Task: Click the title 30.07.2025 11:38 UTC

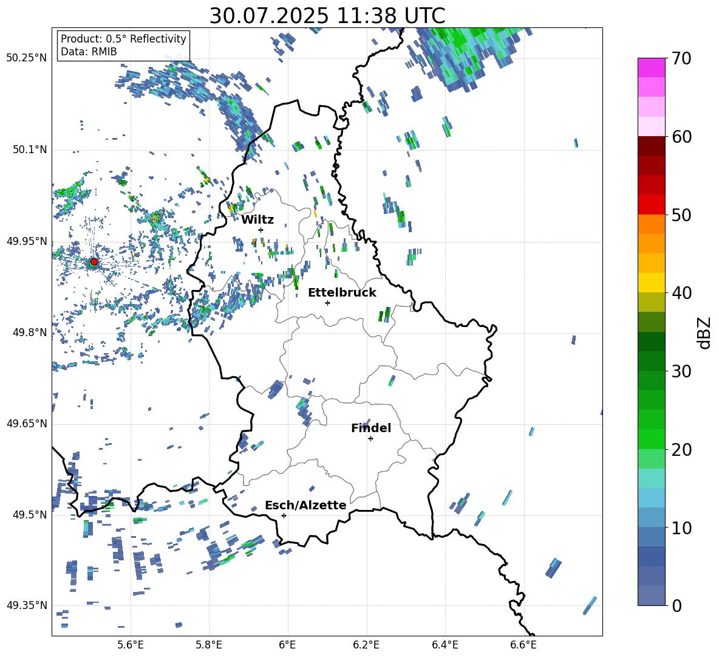Action: 327,16
